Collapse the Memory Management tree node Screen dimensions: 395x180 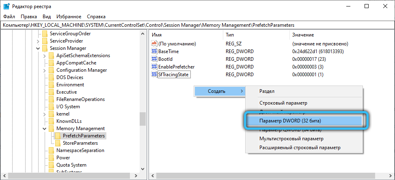pos(44,129)
